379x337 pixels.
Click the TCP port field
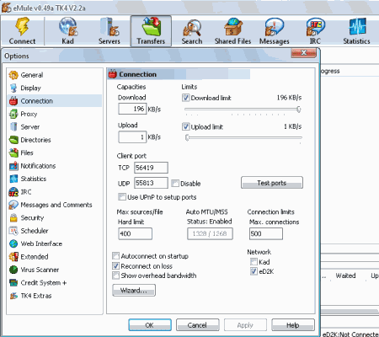(151, 168)
